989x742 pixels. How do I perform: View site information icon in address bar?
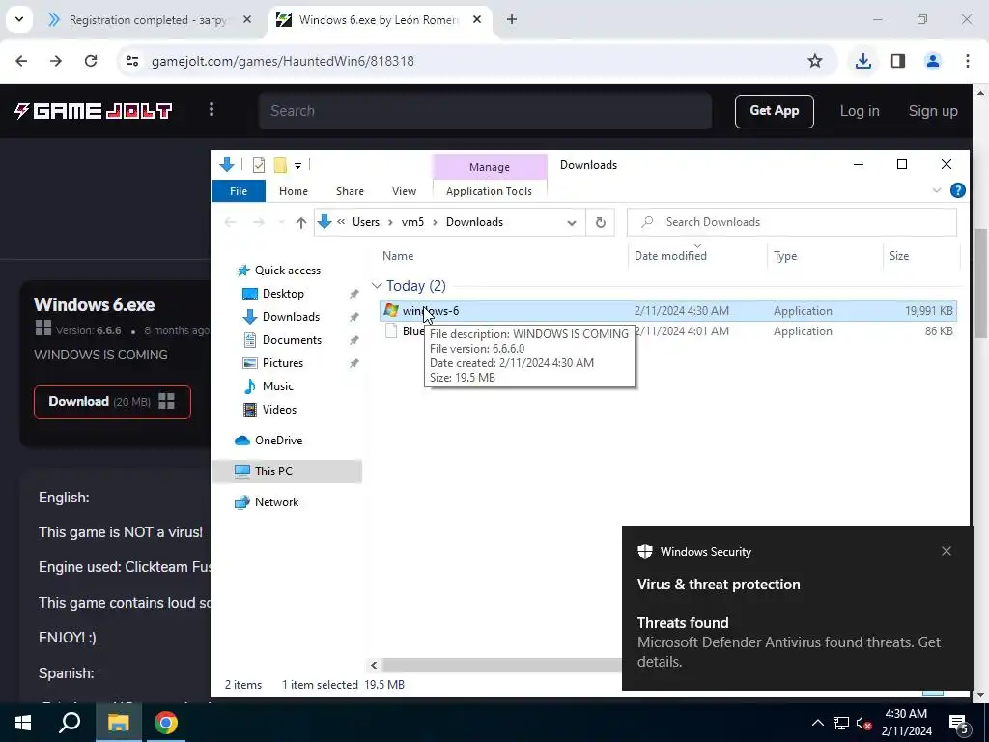point(131,61)
